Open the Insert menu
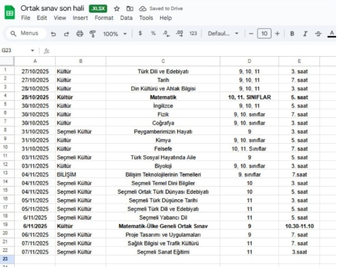338x267 pixels. 80,18
